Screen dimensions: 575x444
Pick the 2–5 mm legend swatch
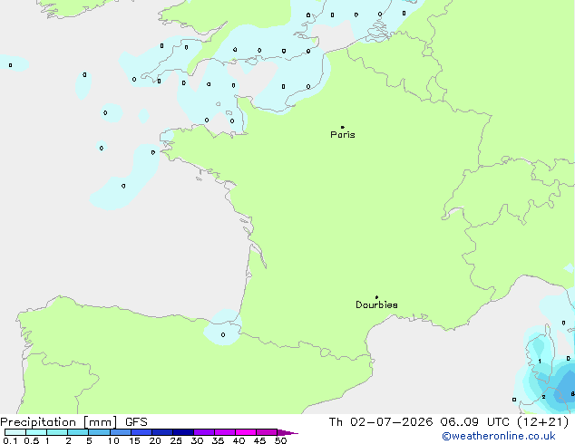pos(78,432)
